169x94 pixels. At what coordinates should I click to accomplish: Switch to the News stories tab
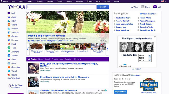[x=41, y=59]
